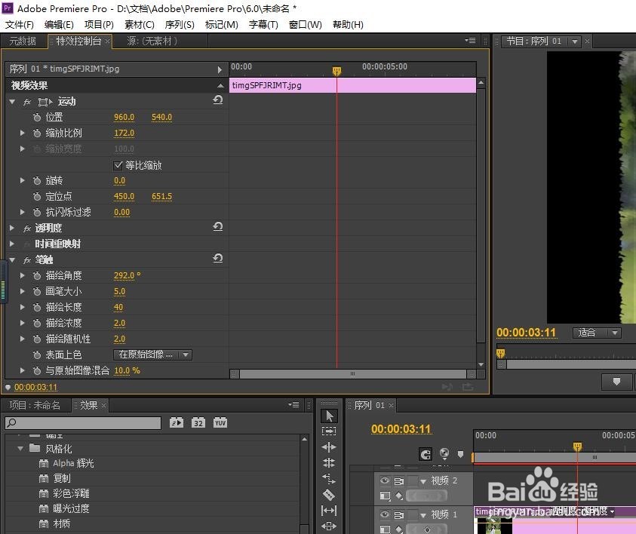Click the set Encore chapter marker icon
Screen dimensions: 636x534
(444, 454)
